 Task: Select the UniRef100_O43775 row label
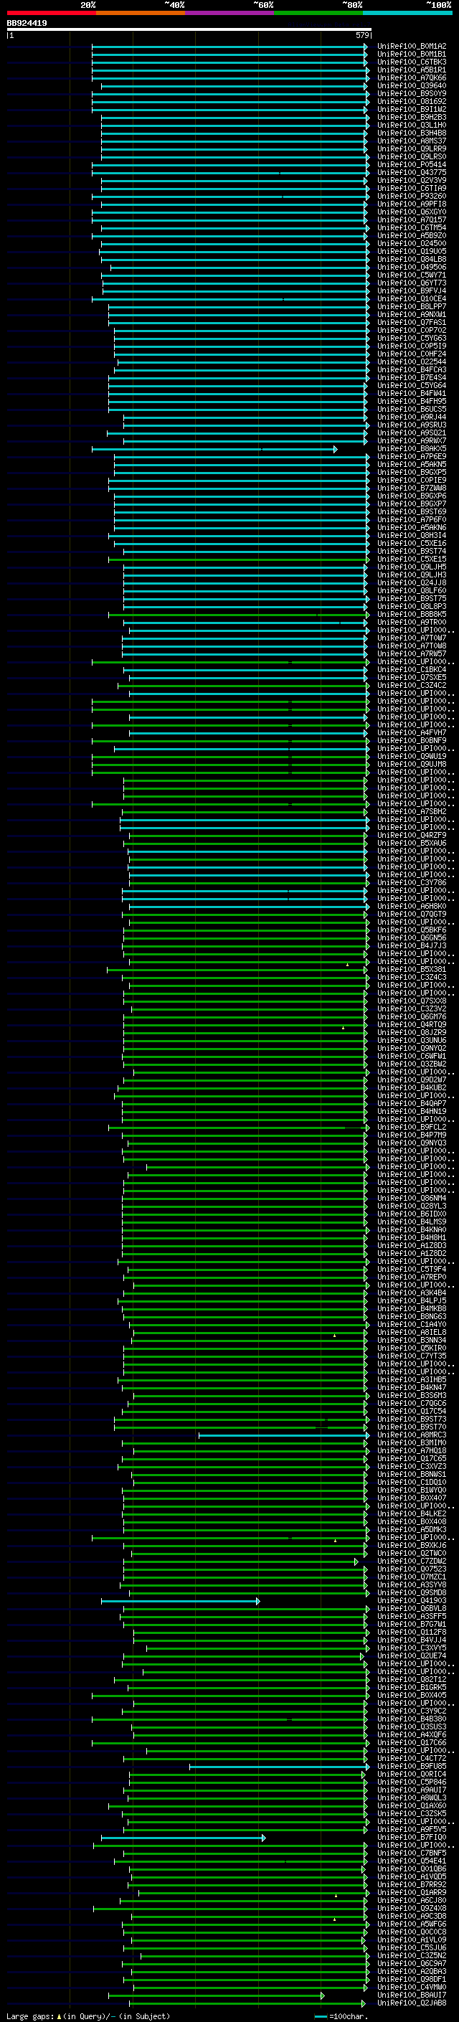(x=412, y=173)
